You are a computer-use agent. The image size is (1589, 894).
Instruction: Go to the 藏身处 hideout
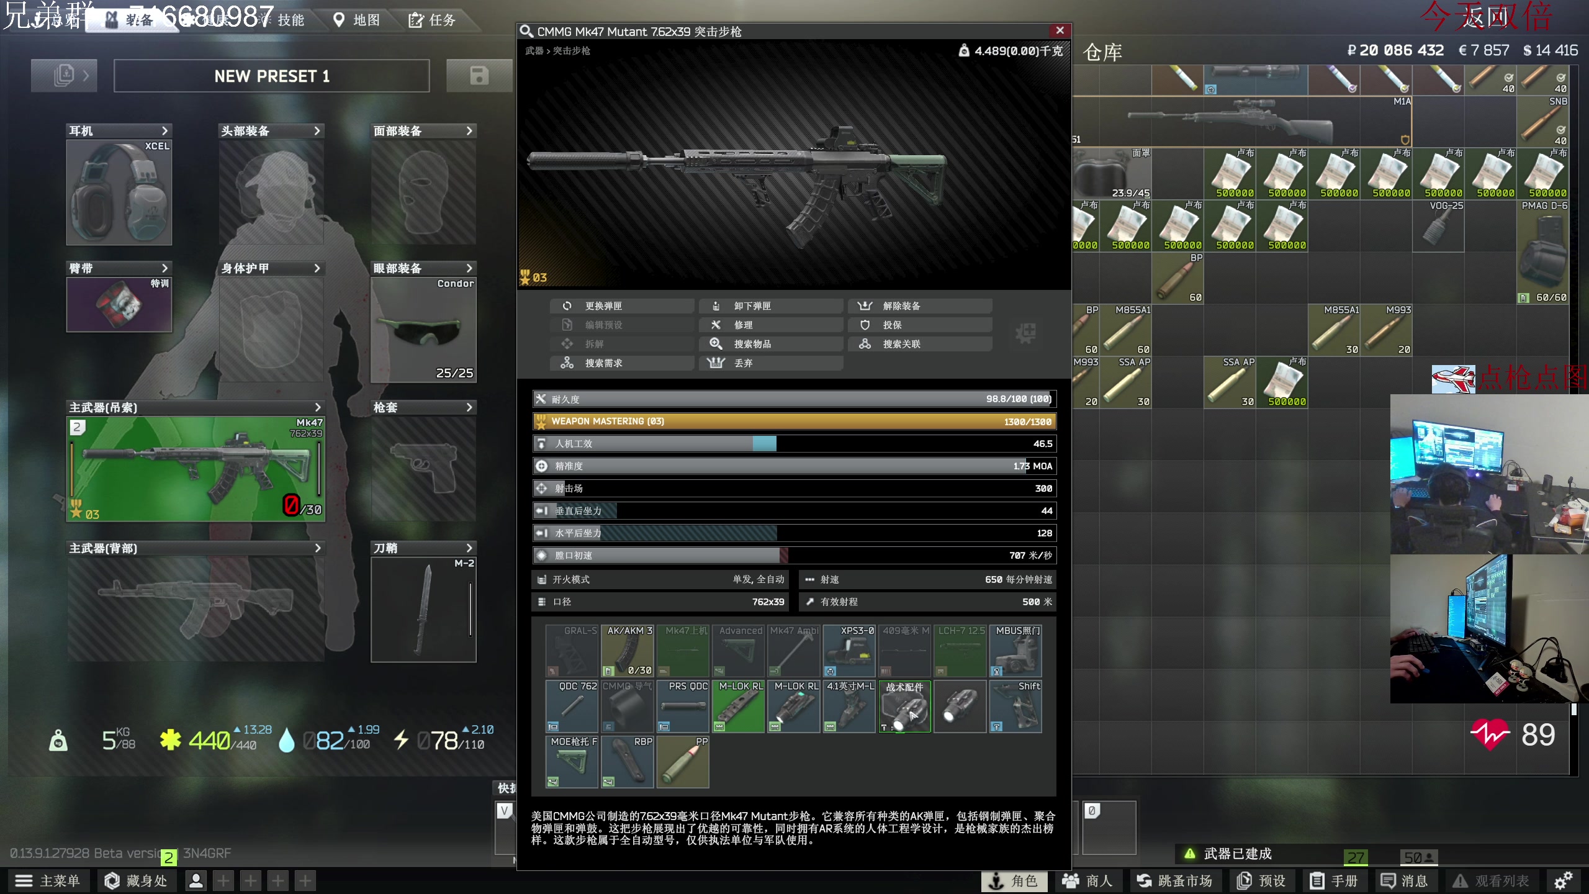coord(137,880)
